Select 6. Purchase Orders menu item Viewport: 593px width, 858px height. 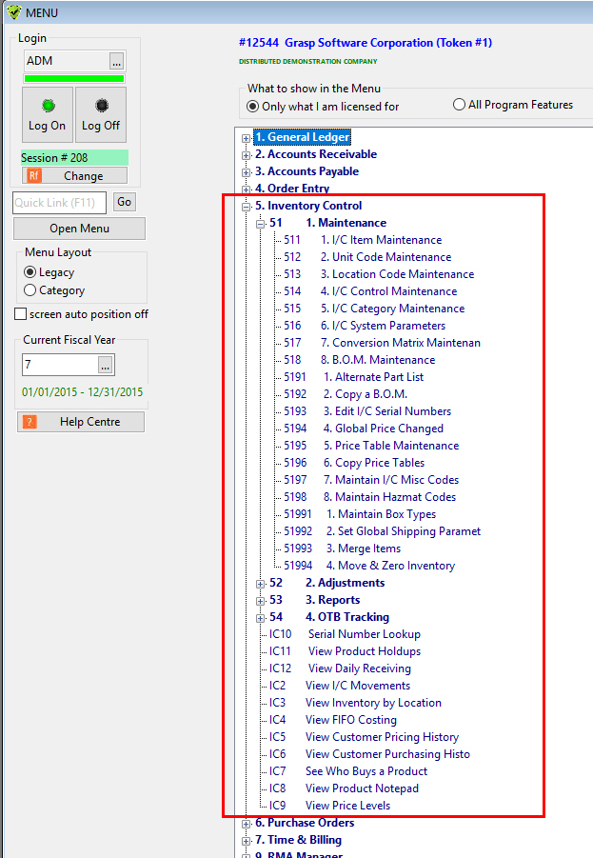coord(305,823)
